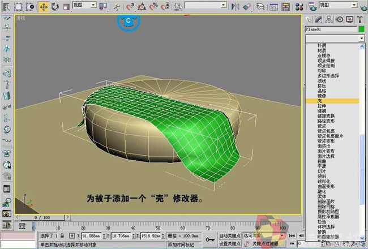Open the reference coordinate system 视图 dropdown

click(84, 5)
